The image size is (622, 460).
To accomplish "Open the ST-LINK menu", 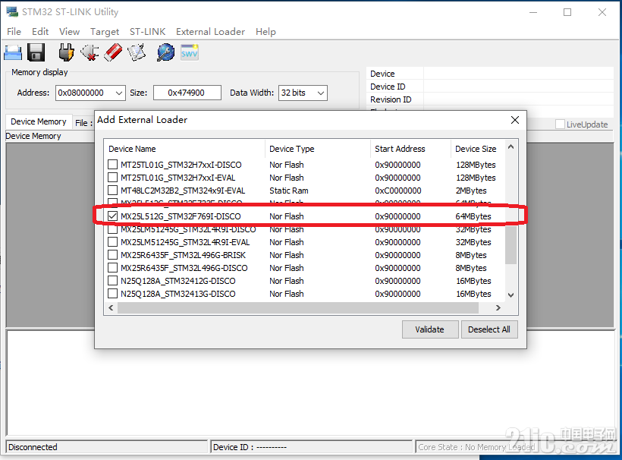I will (148, 31).
